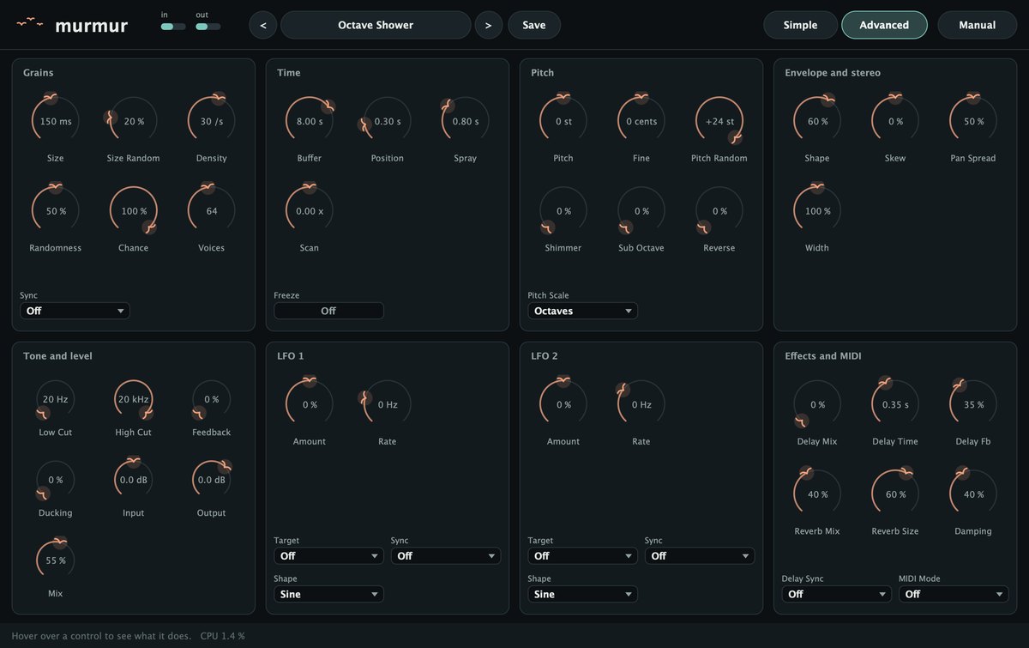Click the Delay Mix knob
1029x648 pixels.
pyautogui.click(x=817, y=404)
